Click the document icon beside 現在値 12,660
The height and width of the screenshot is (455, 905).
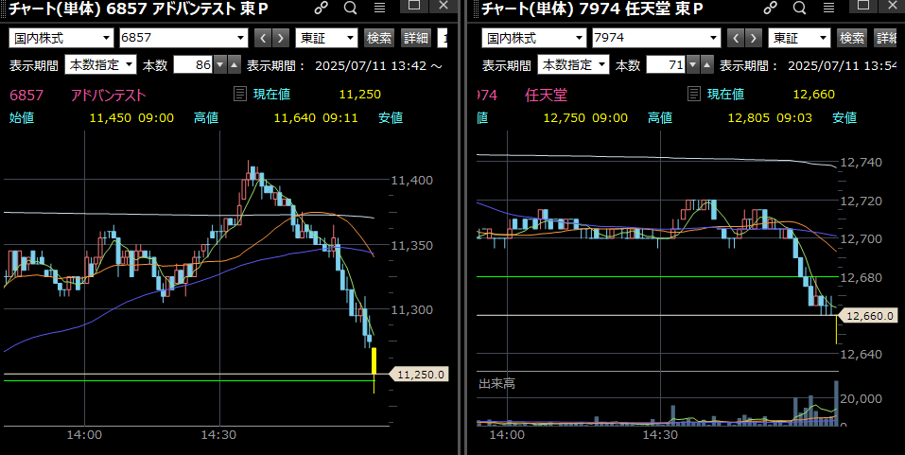point(695,94)
